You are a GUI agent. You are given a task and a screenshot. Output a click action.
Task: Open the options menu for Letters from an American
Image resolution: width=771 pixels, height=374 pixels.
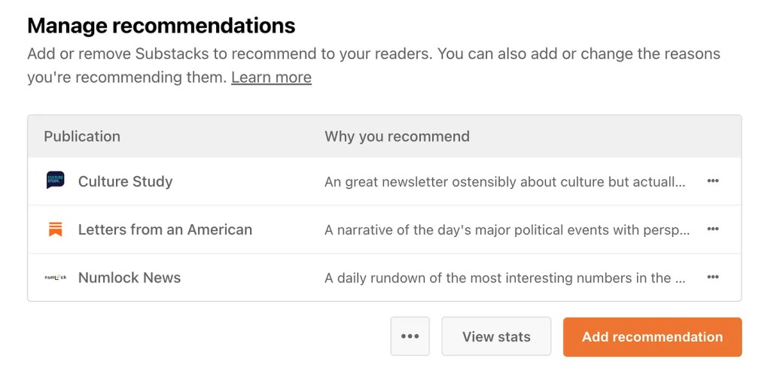(712, 230)
